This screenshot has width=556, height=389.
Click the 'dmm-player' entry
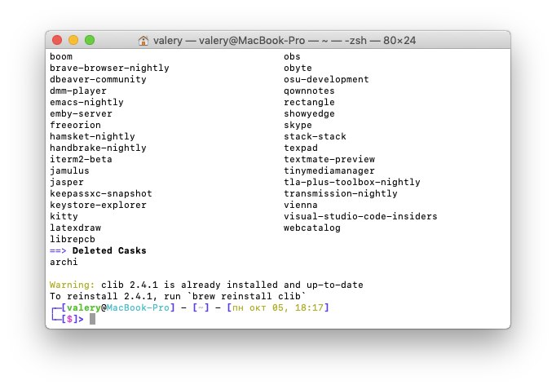point(78,91)
